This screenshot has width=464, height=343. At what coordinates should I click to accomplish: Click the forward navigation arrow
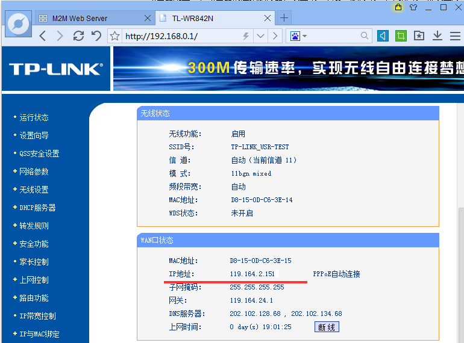coord(60,36)
